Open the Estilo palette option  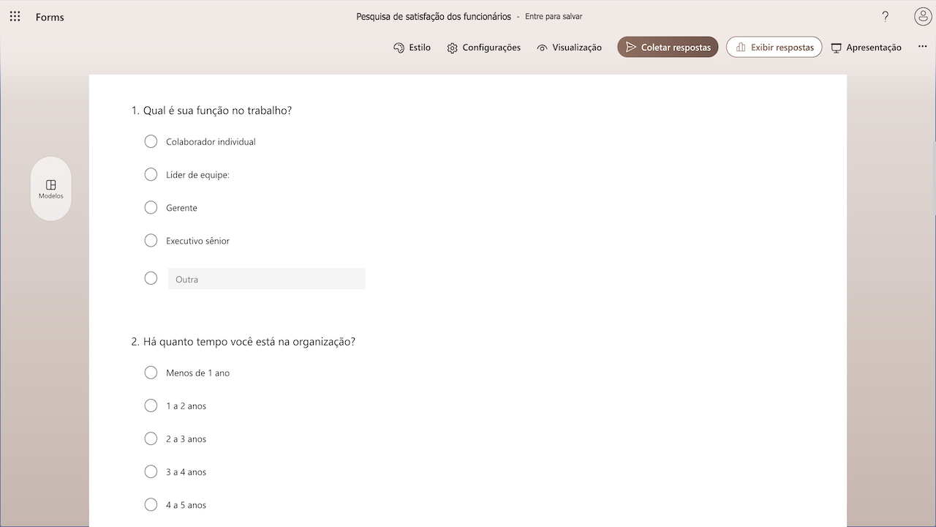(412, 48)
